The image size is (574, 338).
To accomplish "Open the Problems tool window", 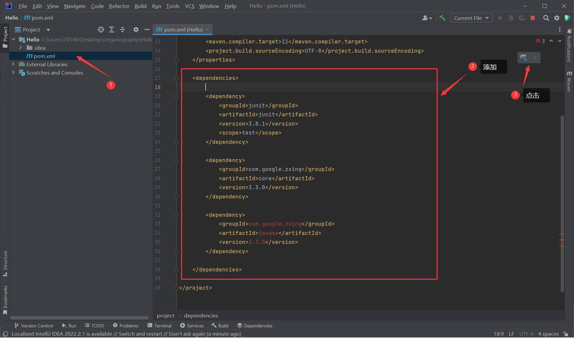I will [125, 326].
